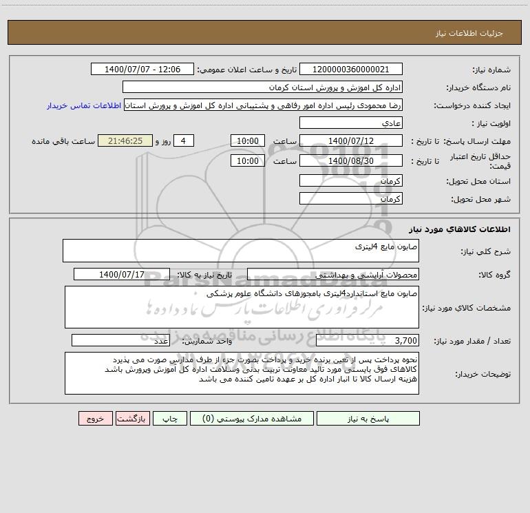Click the label مشخصات کالای مورد نیاز

coord(467,308)
